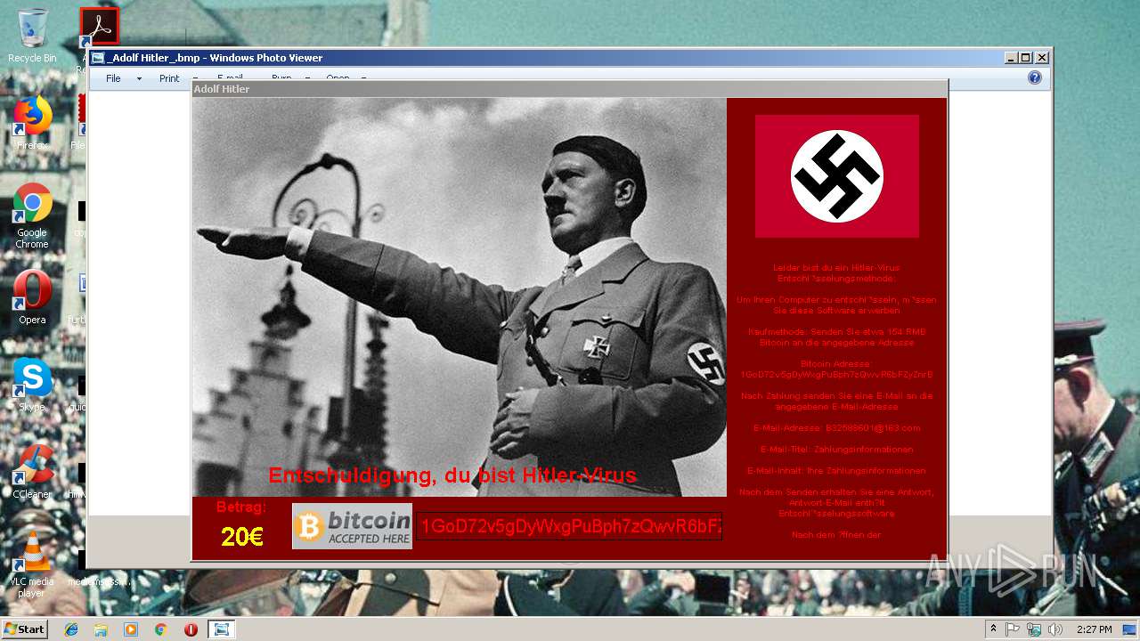1140x641 pixels.
Task: Open the Action Center flag icon
Action: [1013, 629]
